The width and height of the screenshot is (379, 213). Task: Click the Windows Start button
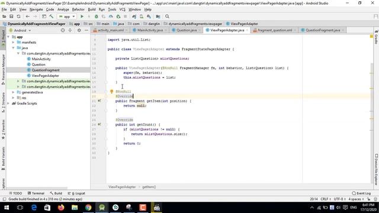[x=7, y=208]
